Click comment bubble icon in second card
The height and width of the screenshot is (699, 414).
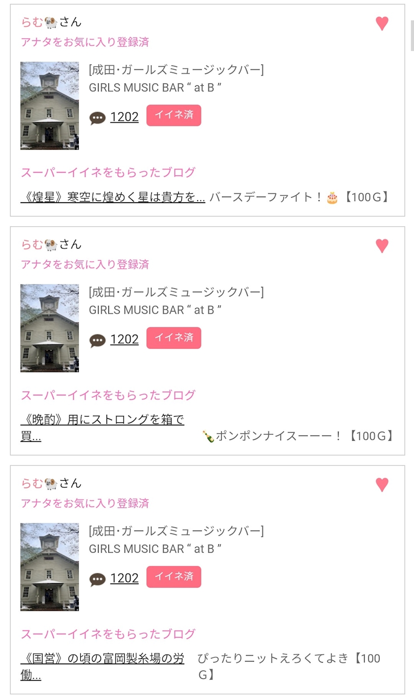(98, 340)
